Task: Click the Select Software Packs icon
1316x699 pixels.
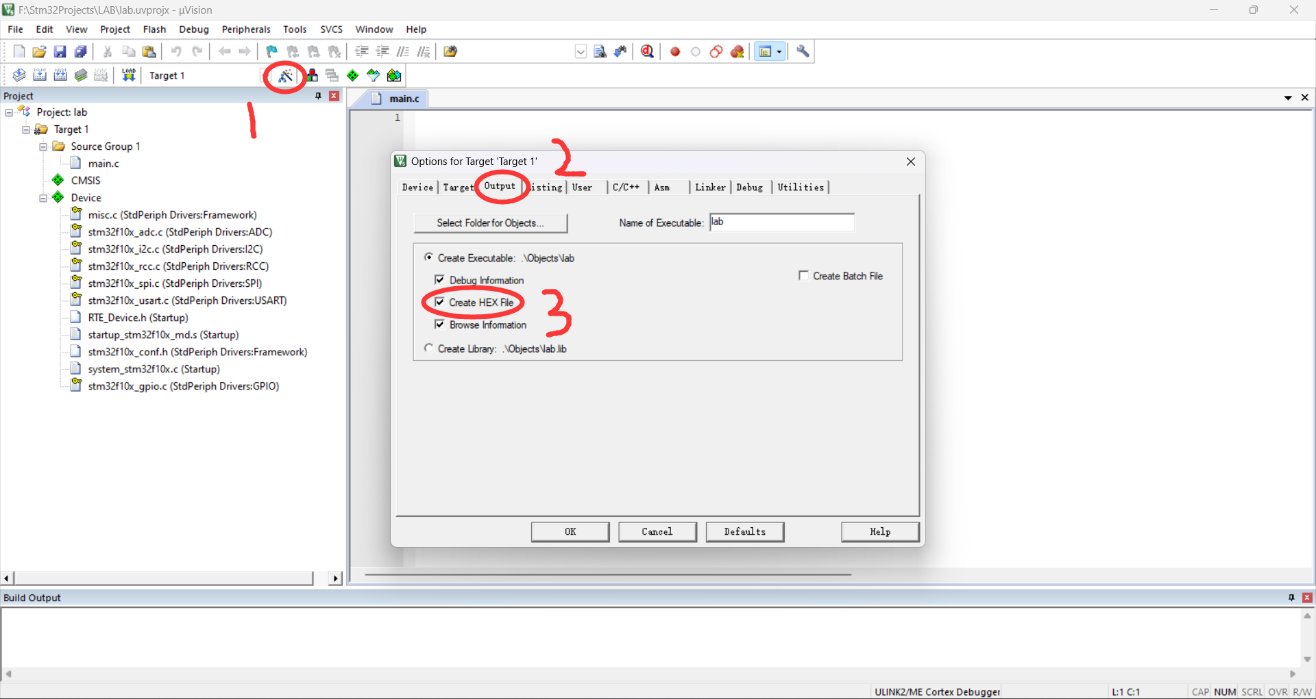Action: click(x=373, y=75)
